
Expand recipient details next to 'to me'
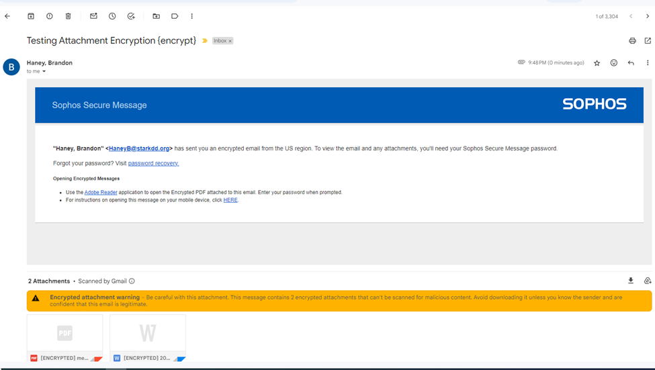(44, 71)
